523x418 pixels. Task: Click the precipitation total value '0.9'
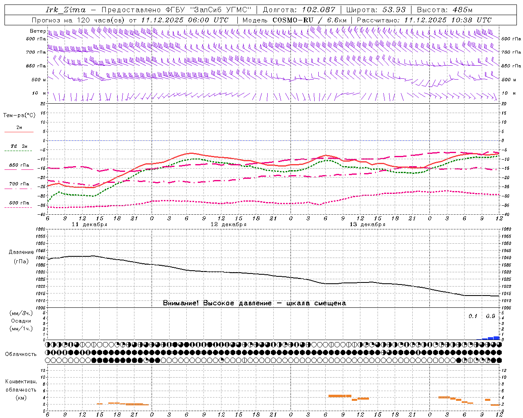pos(490,316)
